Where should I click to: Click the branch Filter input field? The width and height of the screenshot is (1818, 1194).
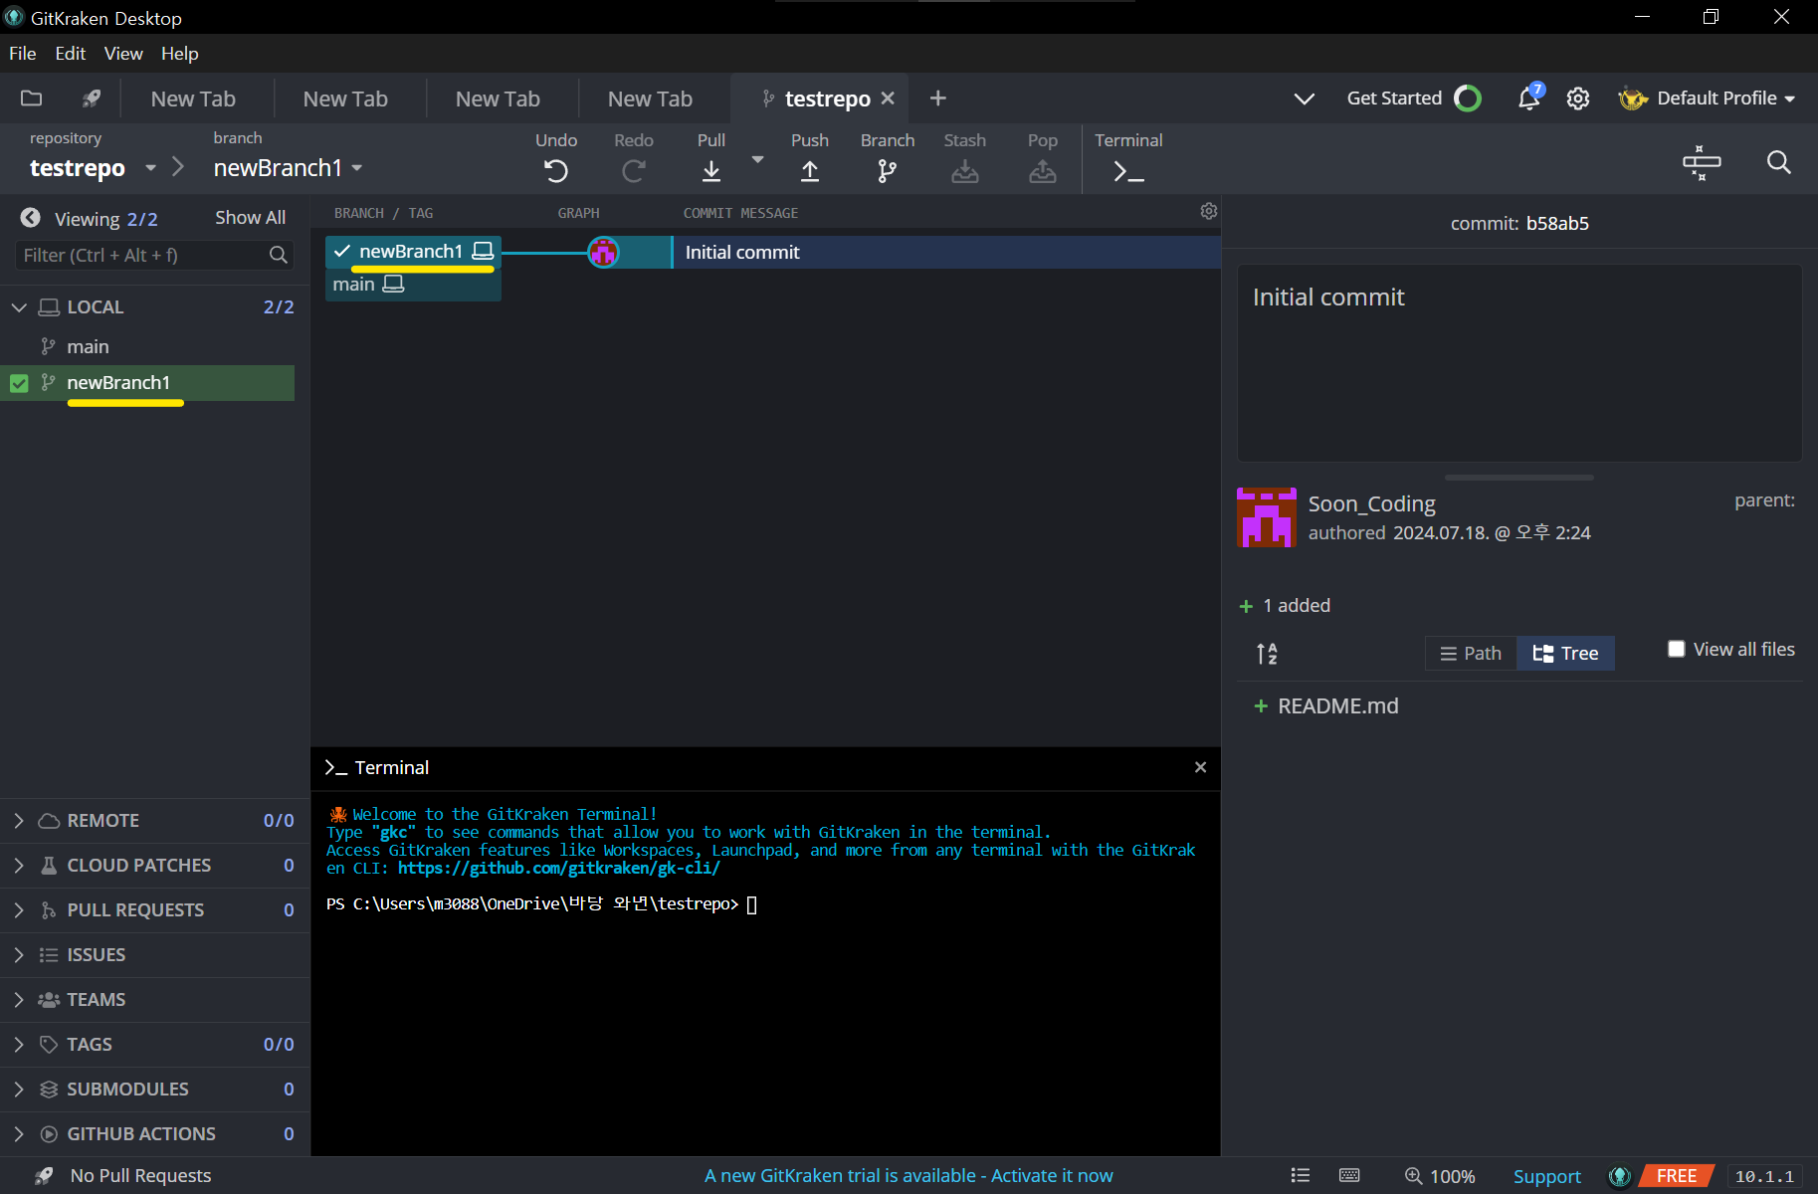pos(154,256)
